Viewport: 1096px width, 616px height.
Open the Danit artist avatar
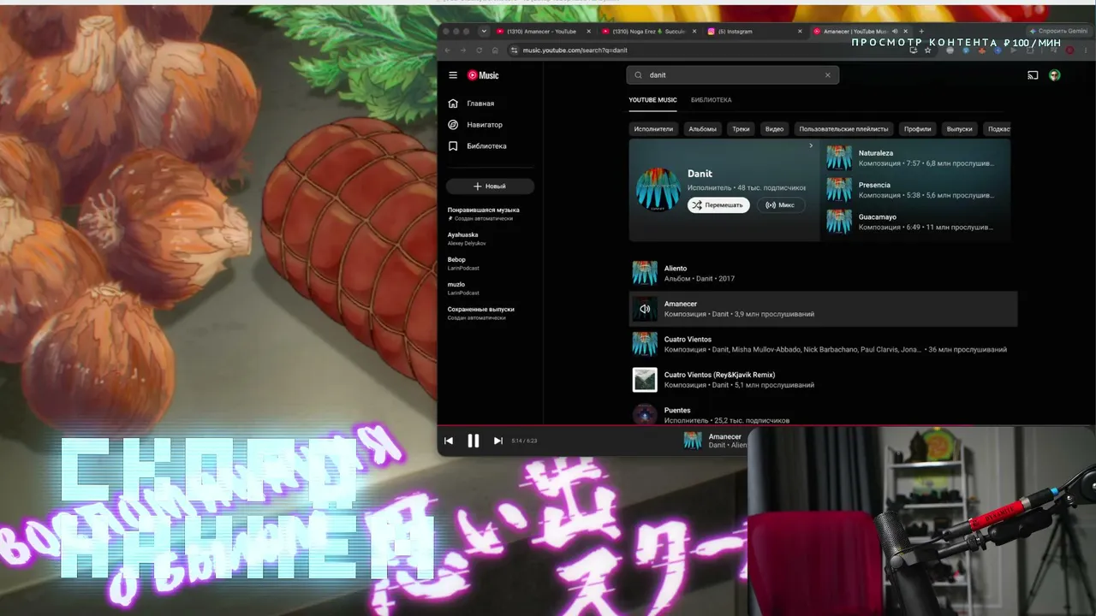click(658, 189)
